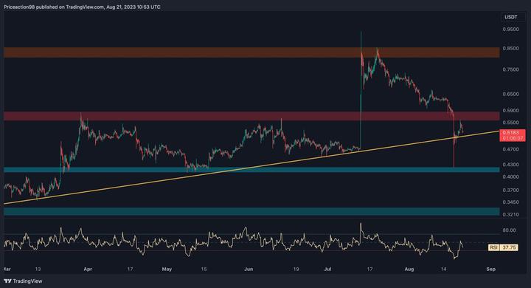
Task: Click the Jun date label
Action: click(249, 270)
